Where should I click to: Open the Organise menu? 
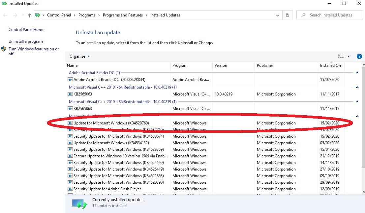pyautogui.click(x=80, y=56)
